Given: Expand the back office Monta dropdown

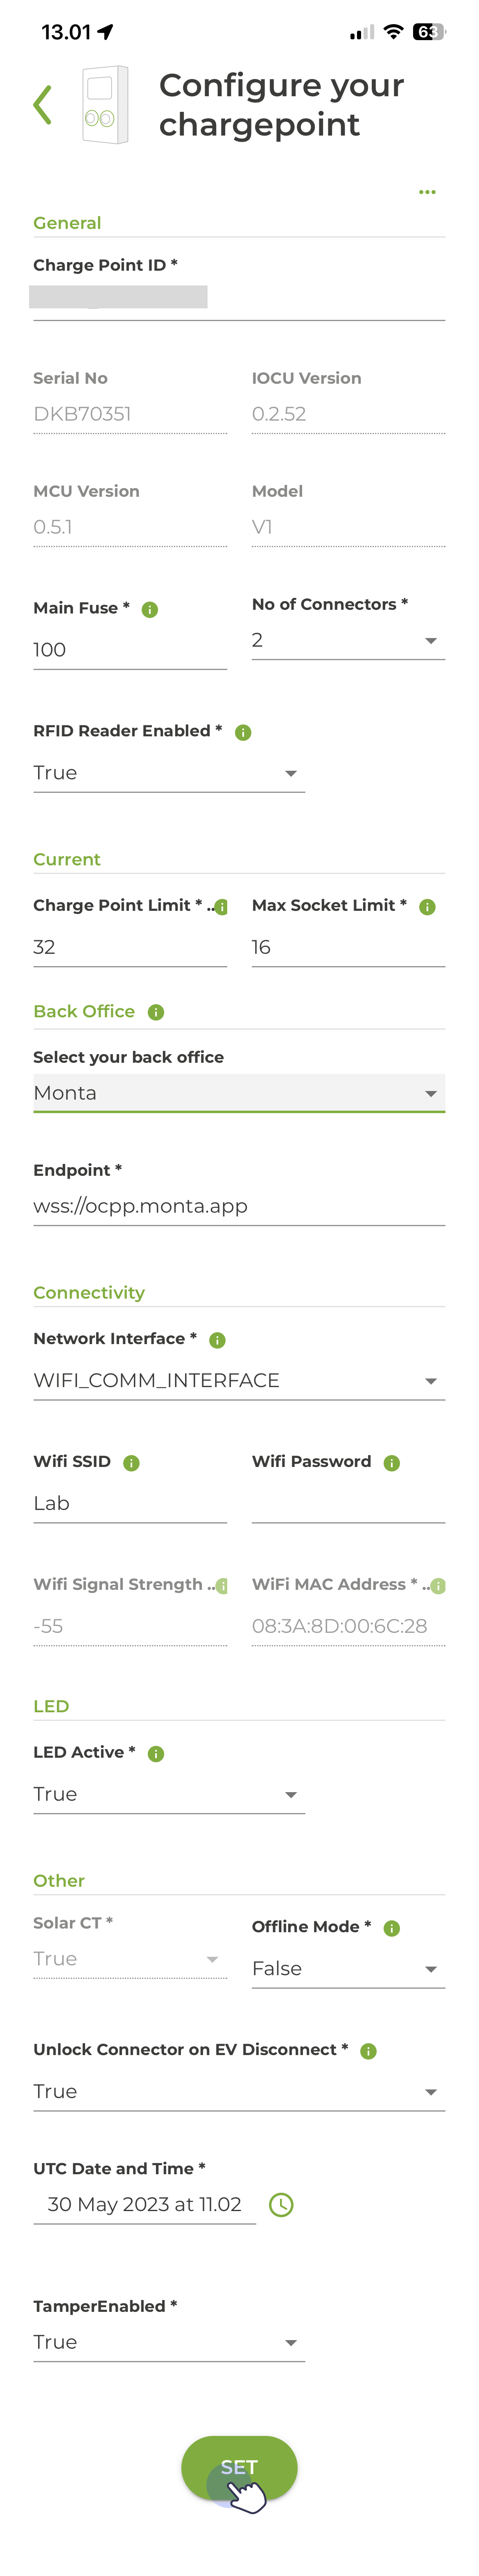Looking at the screenshot, I should click(x=239, y=1093).
